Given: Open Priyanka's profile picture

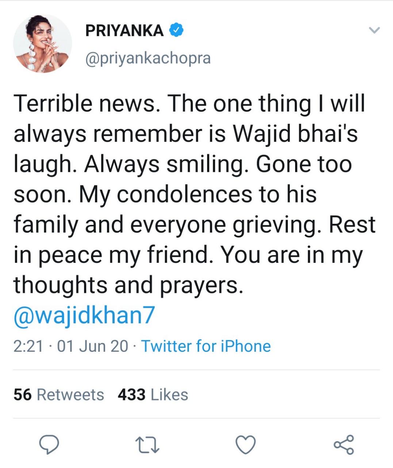Looking at the screenshot, I should (43, 44).
